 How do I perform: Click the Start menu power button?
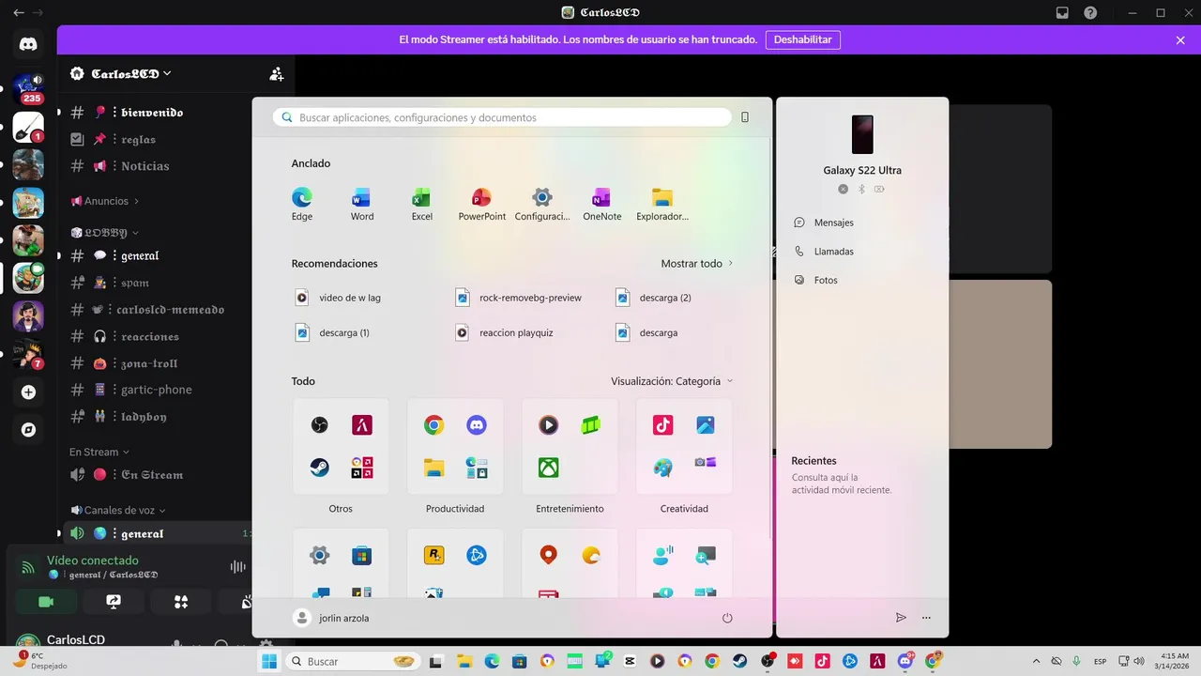click(727, 618)
